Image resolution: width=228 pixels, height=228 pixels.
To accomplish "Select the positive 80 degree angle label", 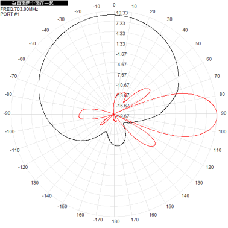I will click(222, 94).
